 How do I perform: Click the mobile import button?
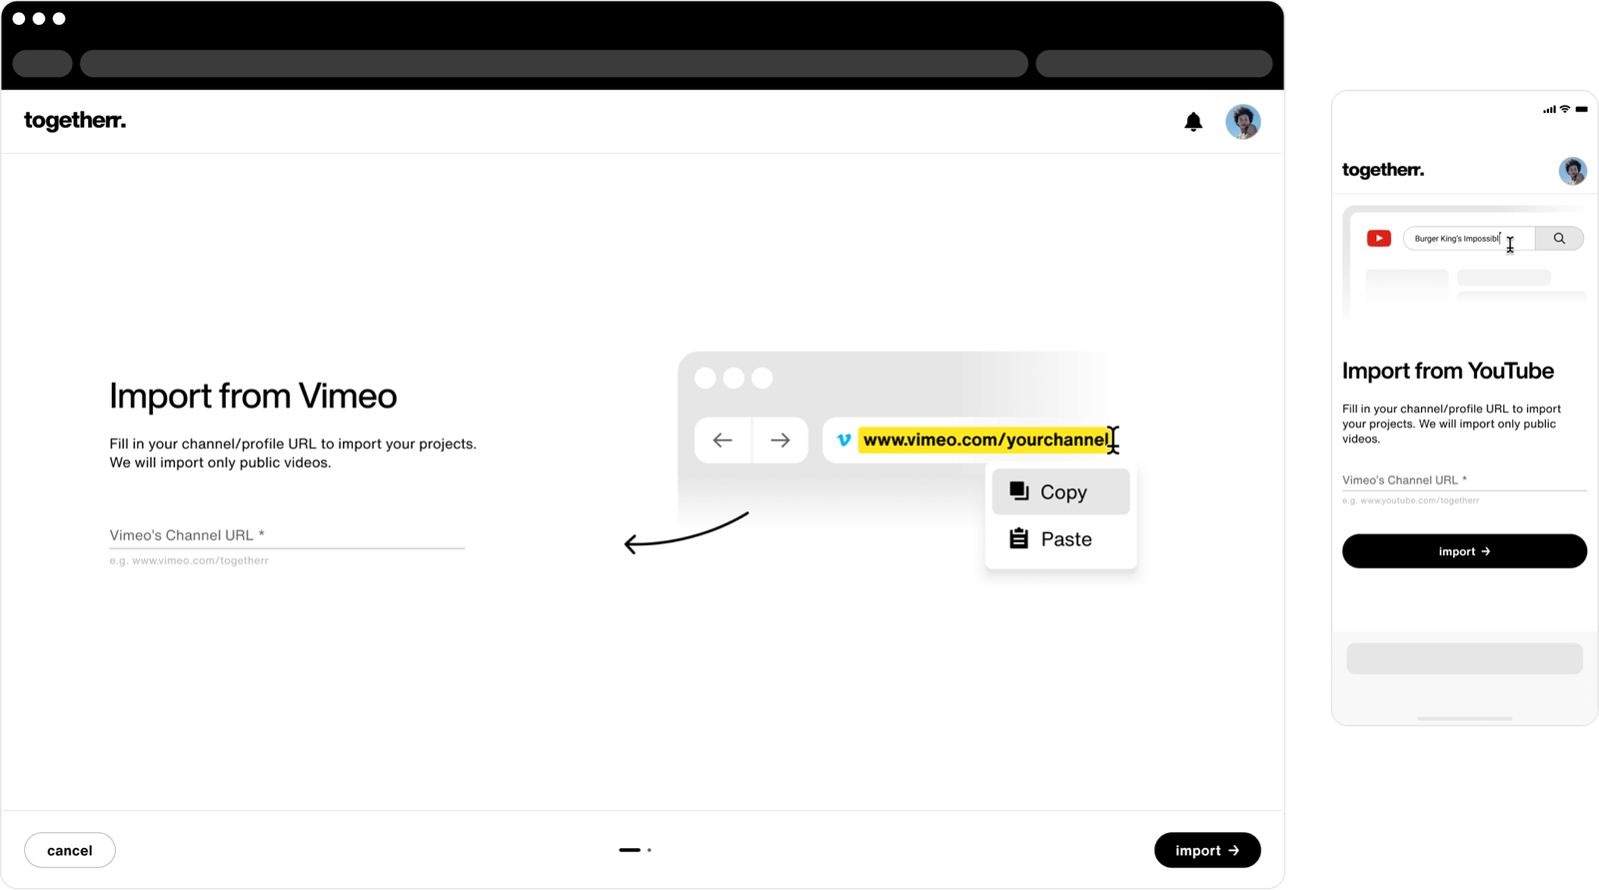[x=1464, y=551]
